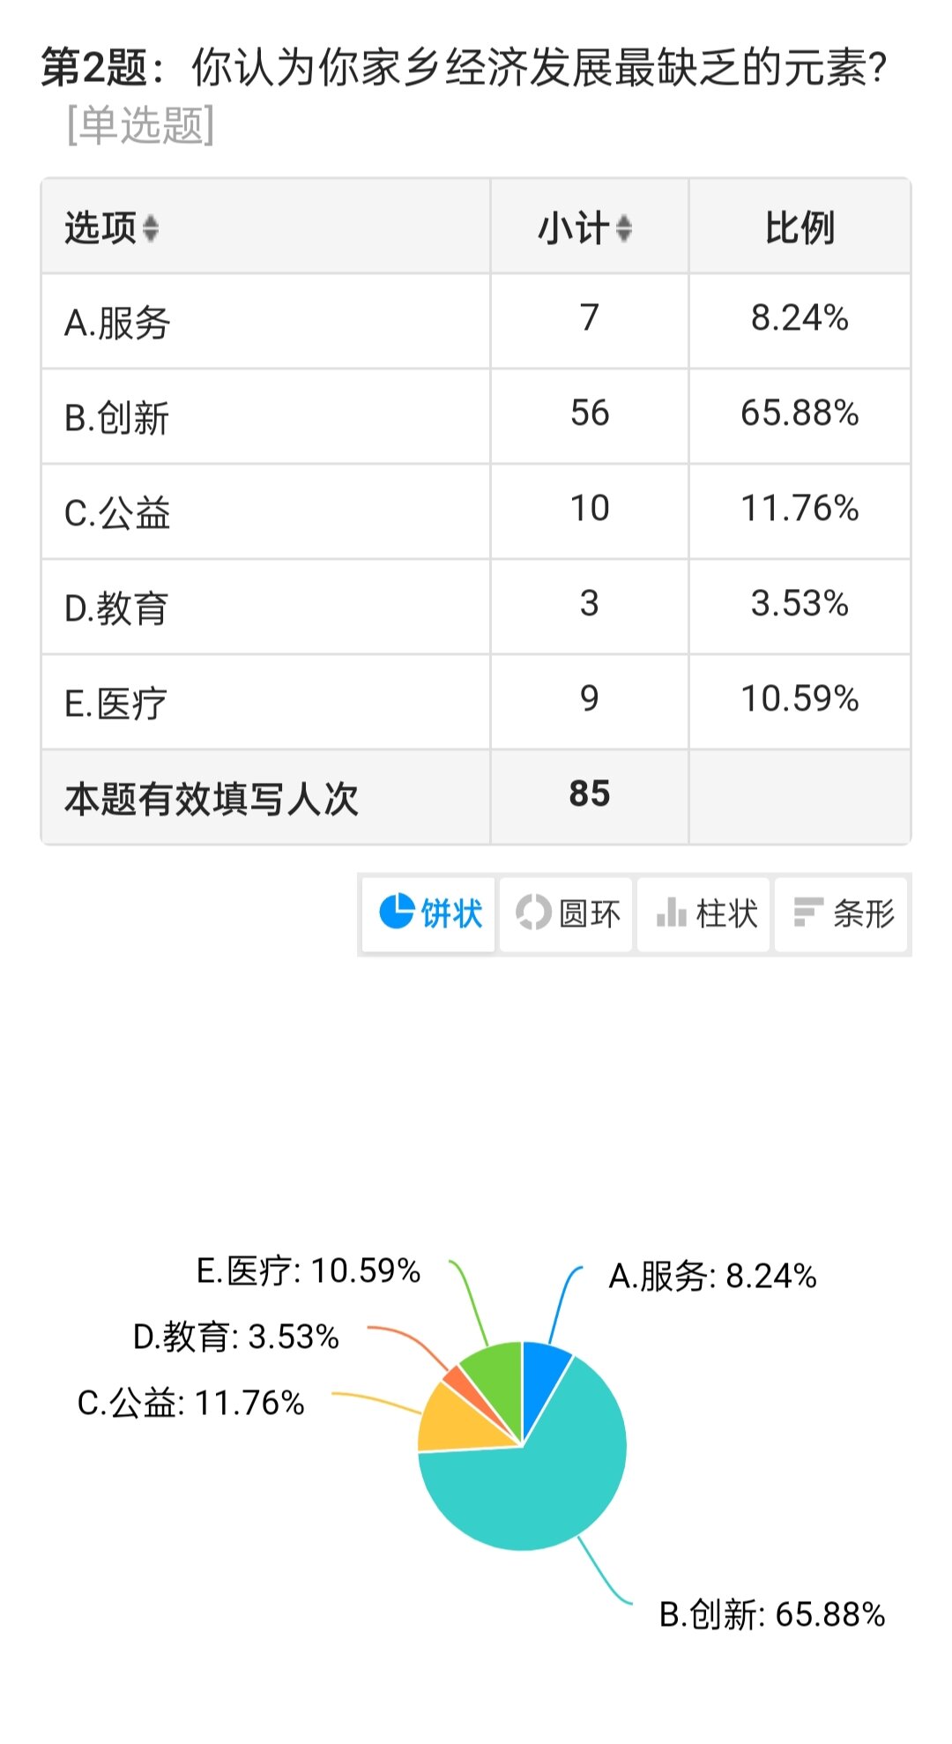The image size is (952, 1744).
Task: Click the pie chart icon on 饼状 tab
Action: coord(397,912)
